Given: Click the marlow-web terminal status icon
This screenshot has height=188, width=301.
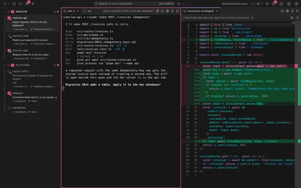Looking at the screenshot, I should point(9,36).
